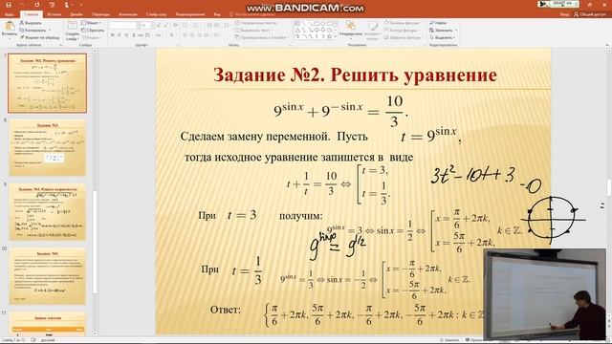Expand the Заменить dropdown arrow

(x=456, y=30)
